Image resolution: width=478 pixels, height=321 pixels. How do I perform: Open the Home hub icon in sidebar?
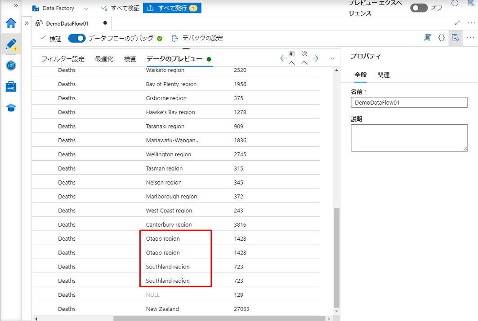point(11,23)
